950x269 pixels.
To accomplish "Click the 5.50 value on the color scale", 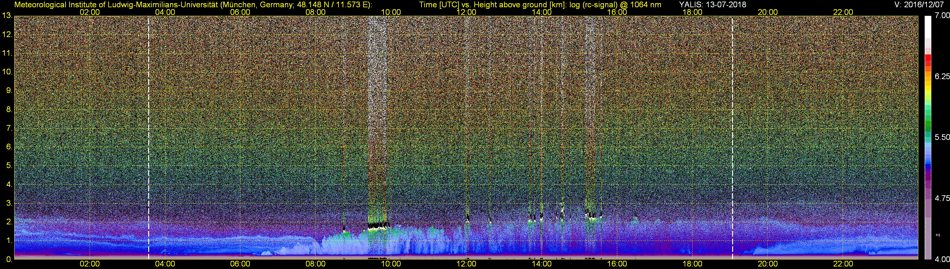I will coord(942,137).
